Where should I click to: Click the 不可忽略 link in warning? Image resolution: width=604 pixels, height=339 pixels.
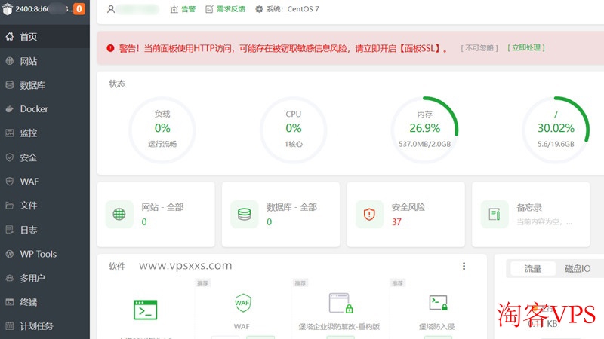tap(479, 48)
